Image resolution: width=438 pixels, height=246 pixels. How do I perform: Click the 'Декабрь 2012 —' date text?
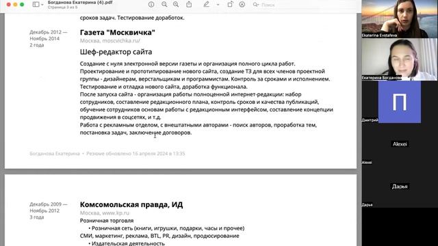[49, 32]
